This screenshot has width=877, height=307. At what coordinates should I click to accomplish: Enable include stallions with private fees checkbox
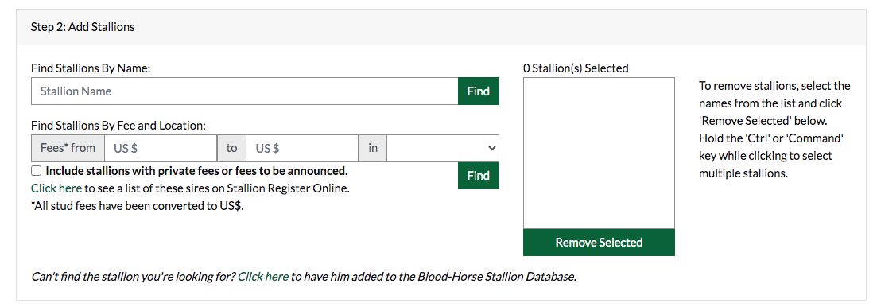37,170
